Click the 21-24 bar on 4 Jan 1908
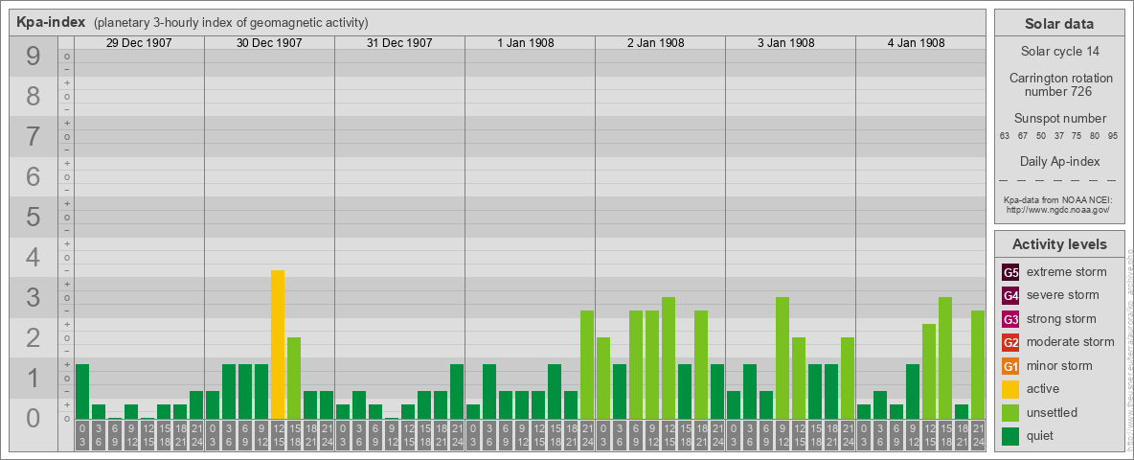Viewport: 1134px width, 460px height. point(977,364)
